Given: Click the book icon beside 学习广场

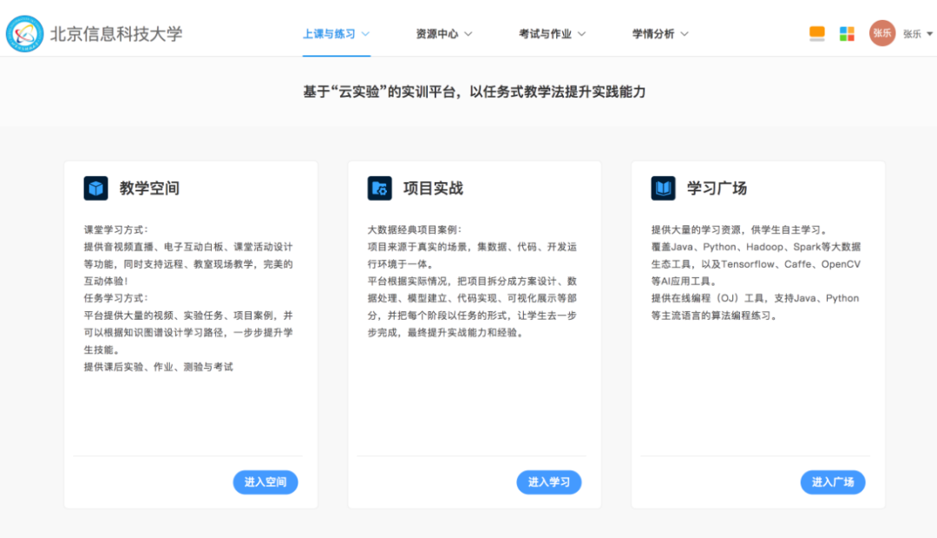Looking at the screenshot, I should coord(663,188).
